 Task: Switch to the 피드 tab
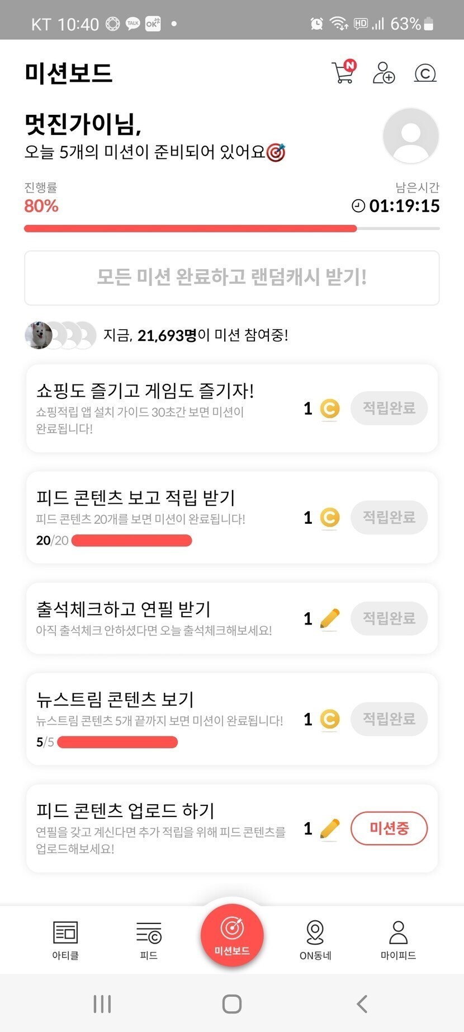(149, 940)
